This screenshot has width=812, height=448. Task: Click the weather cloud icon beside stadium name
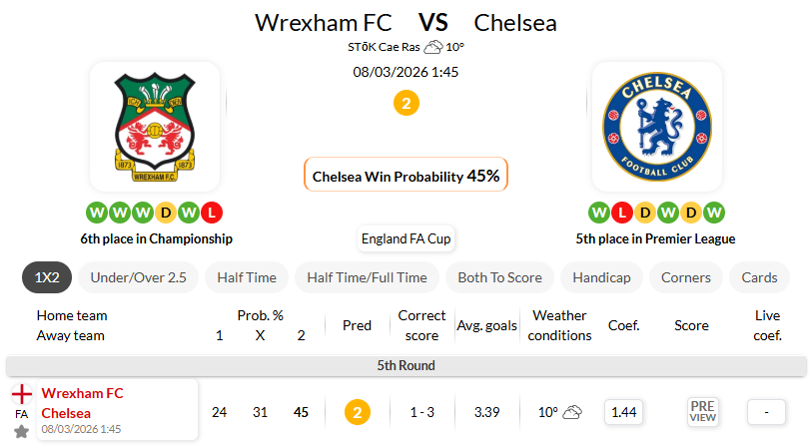tap(432, 47)
